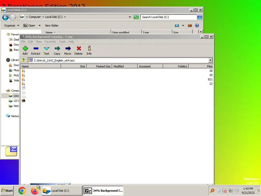
Task: Click the Add icon in 7-Zip toolbar
Action: point(25,49)
